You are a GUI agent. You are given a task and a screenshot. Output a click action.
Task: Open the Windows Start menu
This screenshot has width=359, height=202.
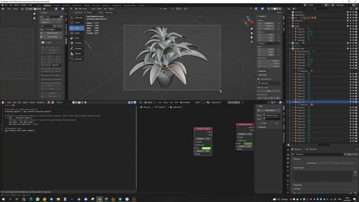3,199
